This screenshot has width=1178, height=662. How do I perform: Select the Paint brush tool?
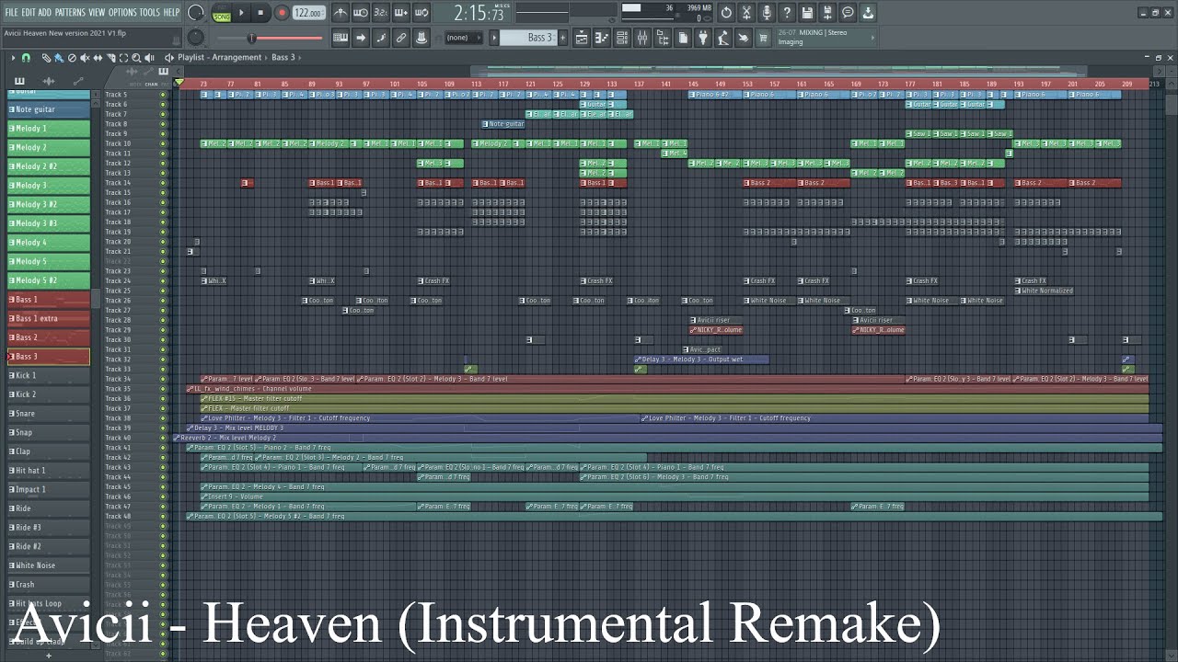tap(59, 57)
